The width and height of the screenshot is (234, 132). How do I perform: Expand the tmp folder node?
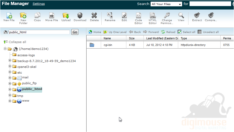(10, 95)
